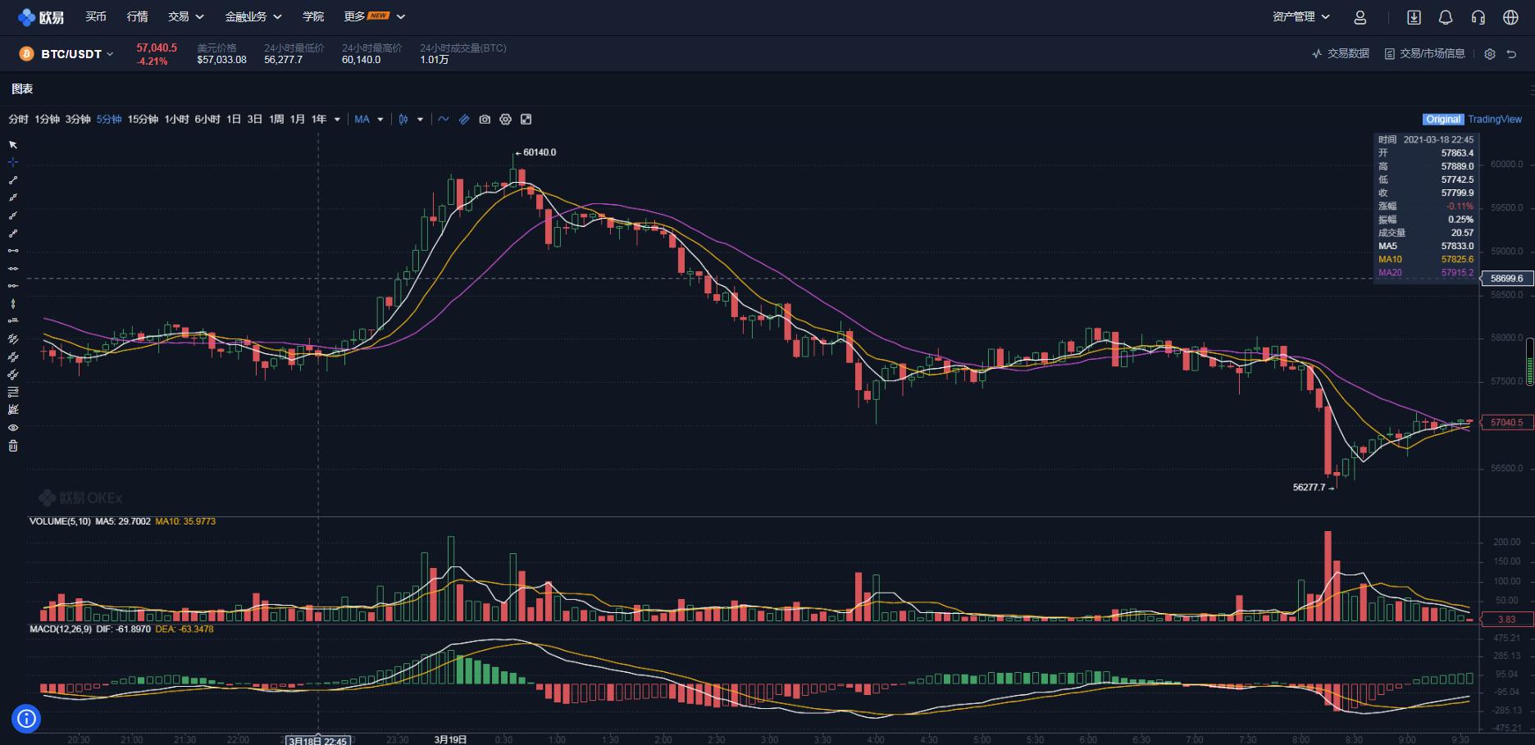Open chart settings gear in chart toolbar
The width and height of the screenshot is (1535, 745).
pos(505,120)
